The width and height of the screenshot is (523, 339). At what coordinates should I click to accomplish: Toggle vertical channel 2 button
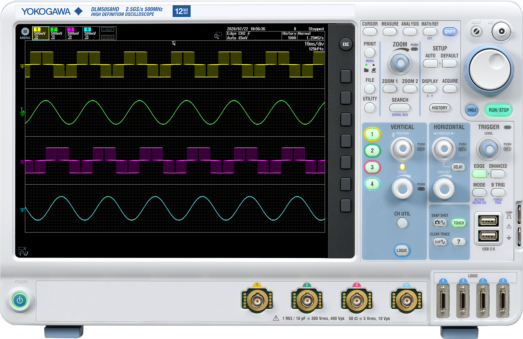point(372,151)
